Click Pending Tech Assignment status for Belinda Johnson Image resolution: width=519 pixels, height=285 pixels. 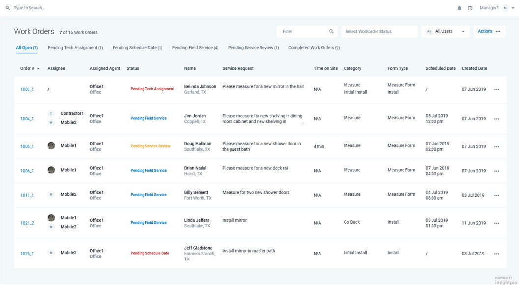coord(152,89)
